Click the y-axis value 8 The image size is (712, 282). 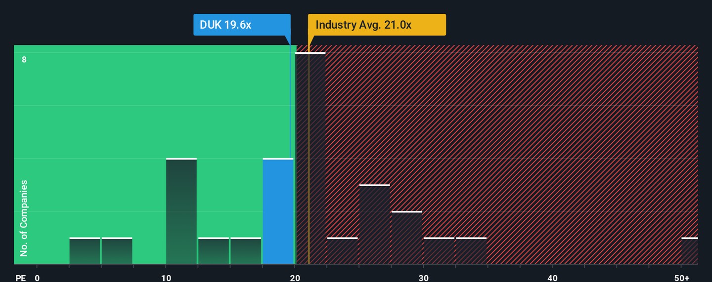point(24,60)
